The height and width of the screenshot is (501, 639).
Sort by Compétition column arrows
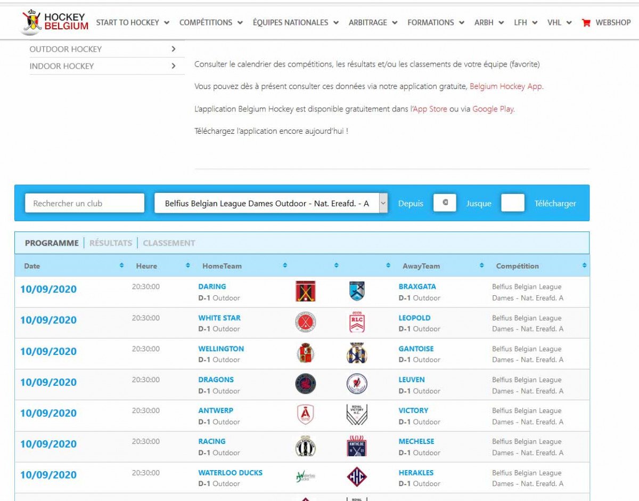pyautogui.click(x=584, y=265)
